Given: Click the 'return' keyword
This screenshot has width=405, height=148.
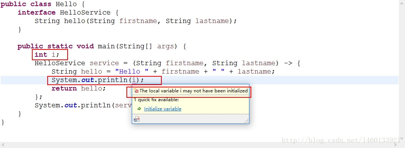Looking at the screenshot, I should pos(64,89).
